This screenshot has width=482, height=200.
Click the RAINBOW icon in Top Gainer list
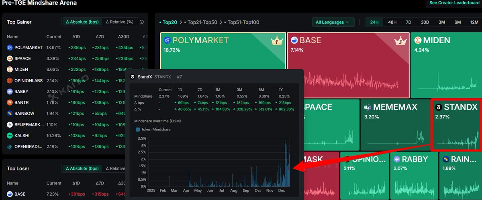[x=10, y=114]
